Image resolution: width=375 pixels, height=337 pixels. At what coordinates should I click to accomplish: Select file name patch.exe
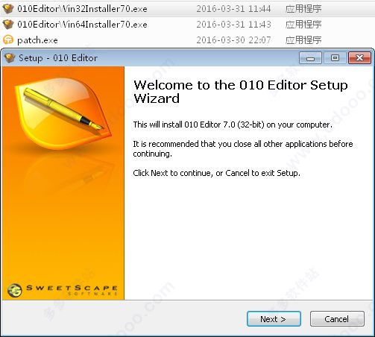(37, 40)
